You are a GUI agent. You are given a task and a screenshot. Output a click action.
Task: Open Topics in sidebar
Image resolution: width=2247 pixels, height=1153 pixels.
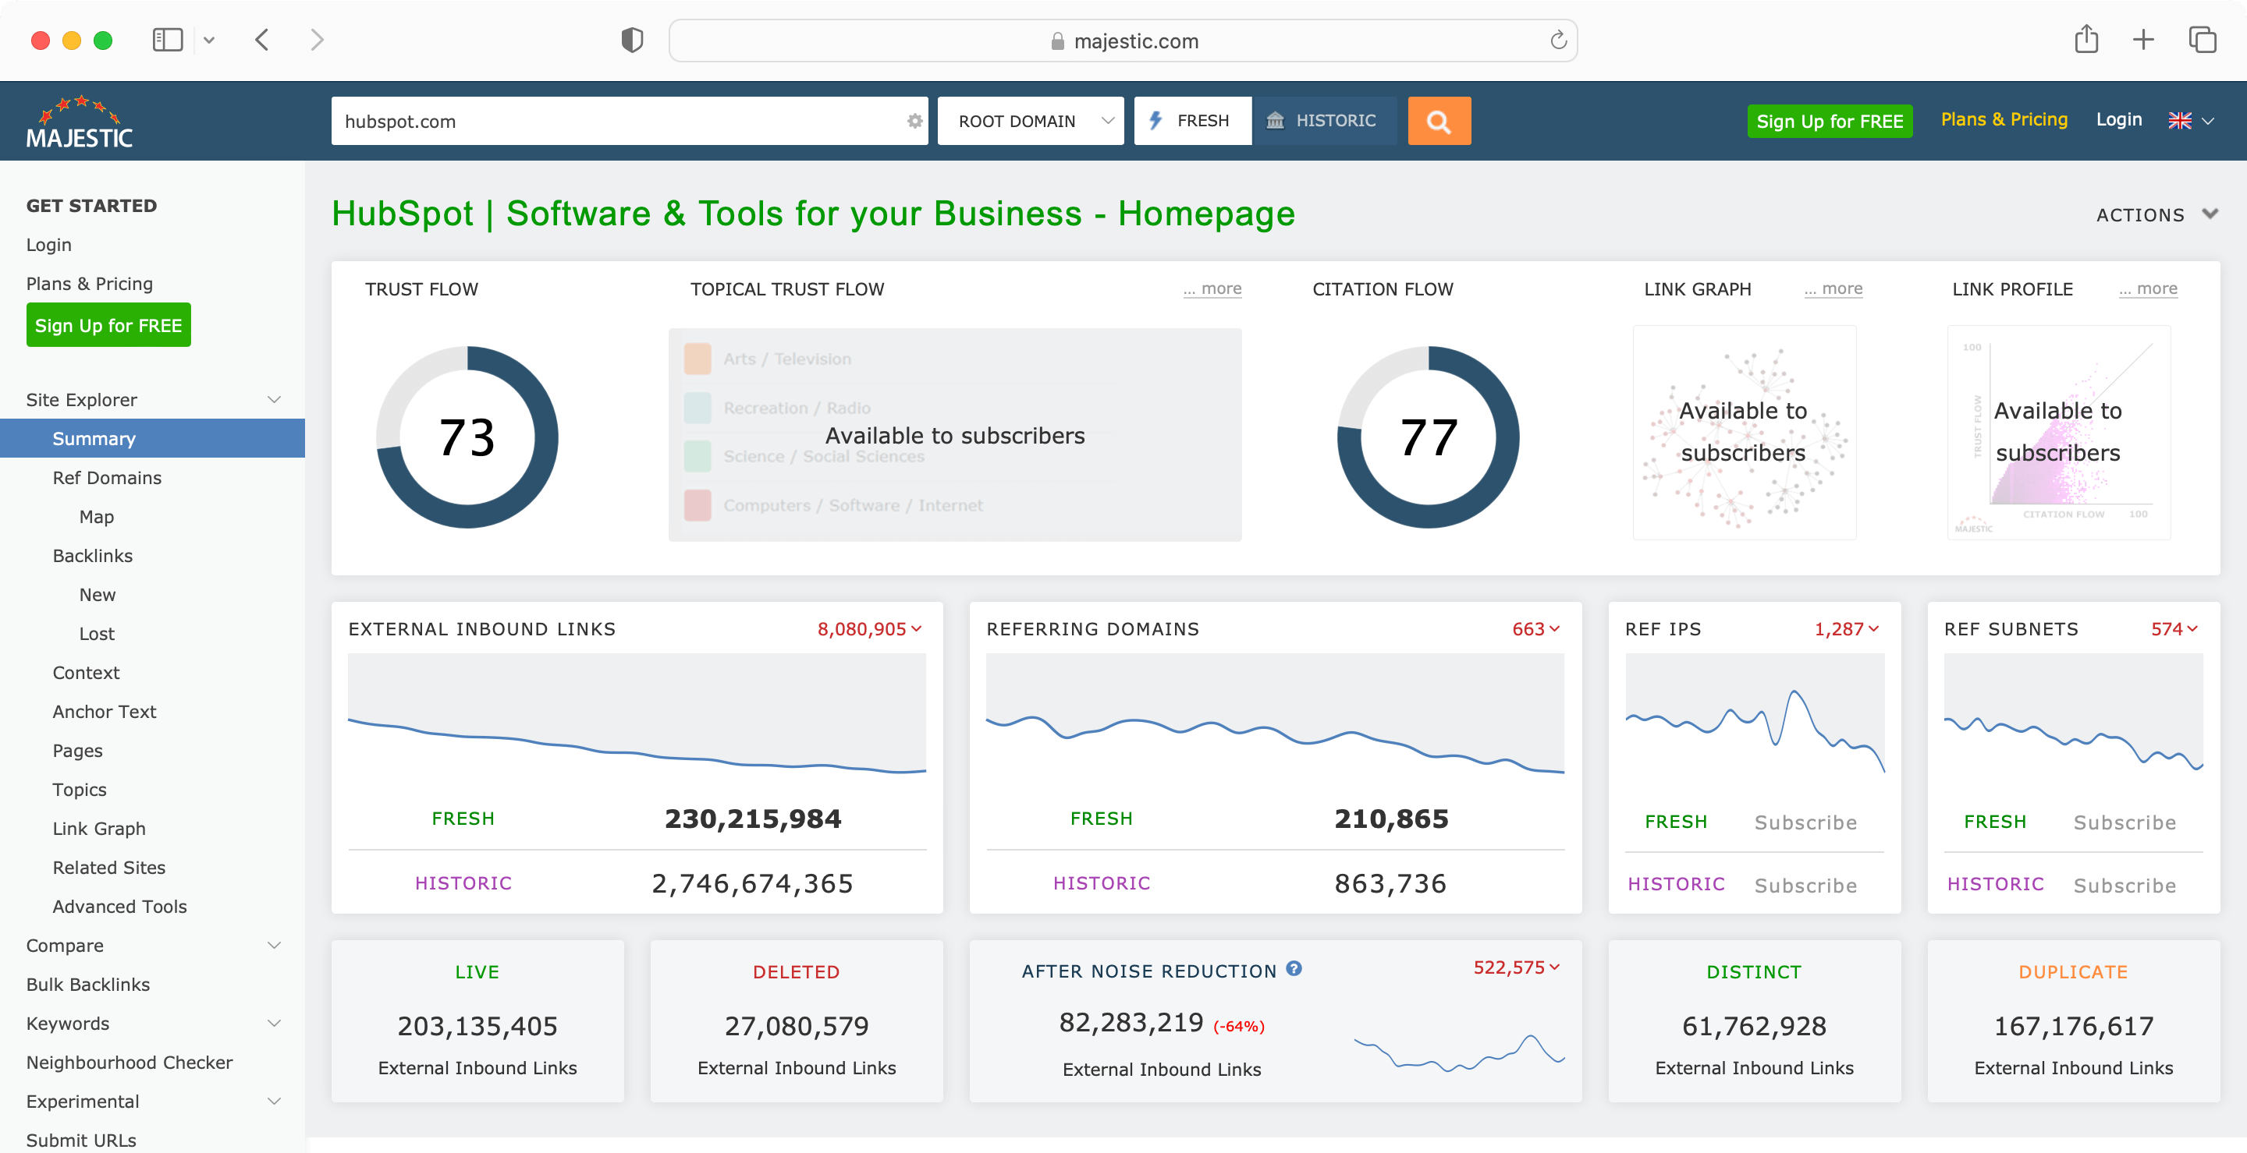click(80, 790)
